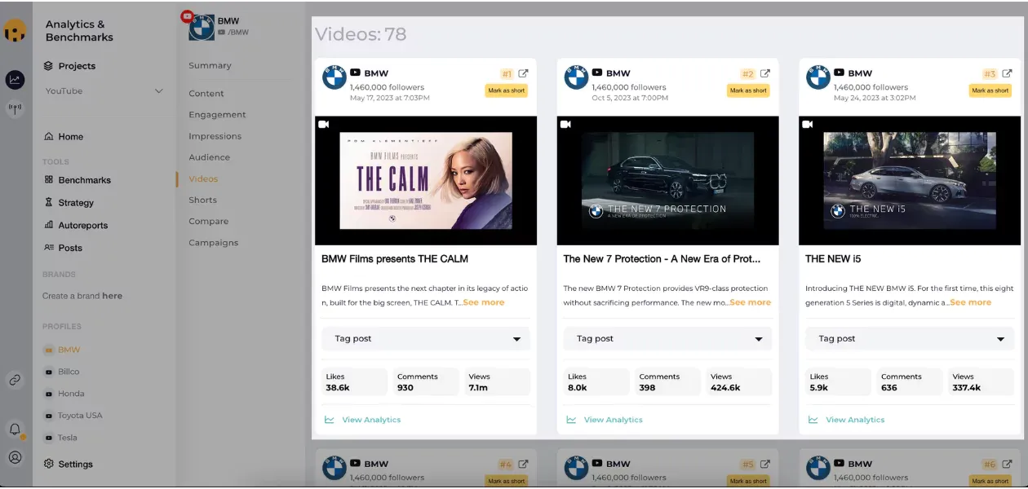This screenshot has width=1028, height=489.
Task: Click the analytics chart icon on video #3
Action: (x=813, y=420)
